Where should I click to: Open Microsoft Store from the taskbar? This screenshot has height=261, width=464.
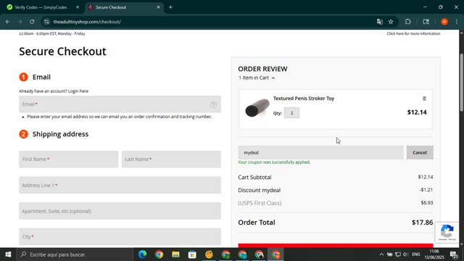click(192, 254)
